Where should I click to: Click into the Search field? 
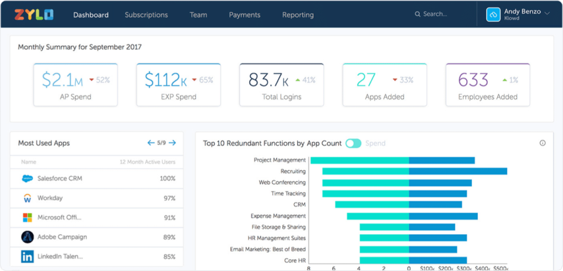coord(435,14)
